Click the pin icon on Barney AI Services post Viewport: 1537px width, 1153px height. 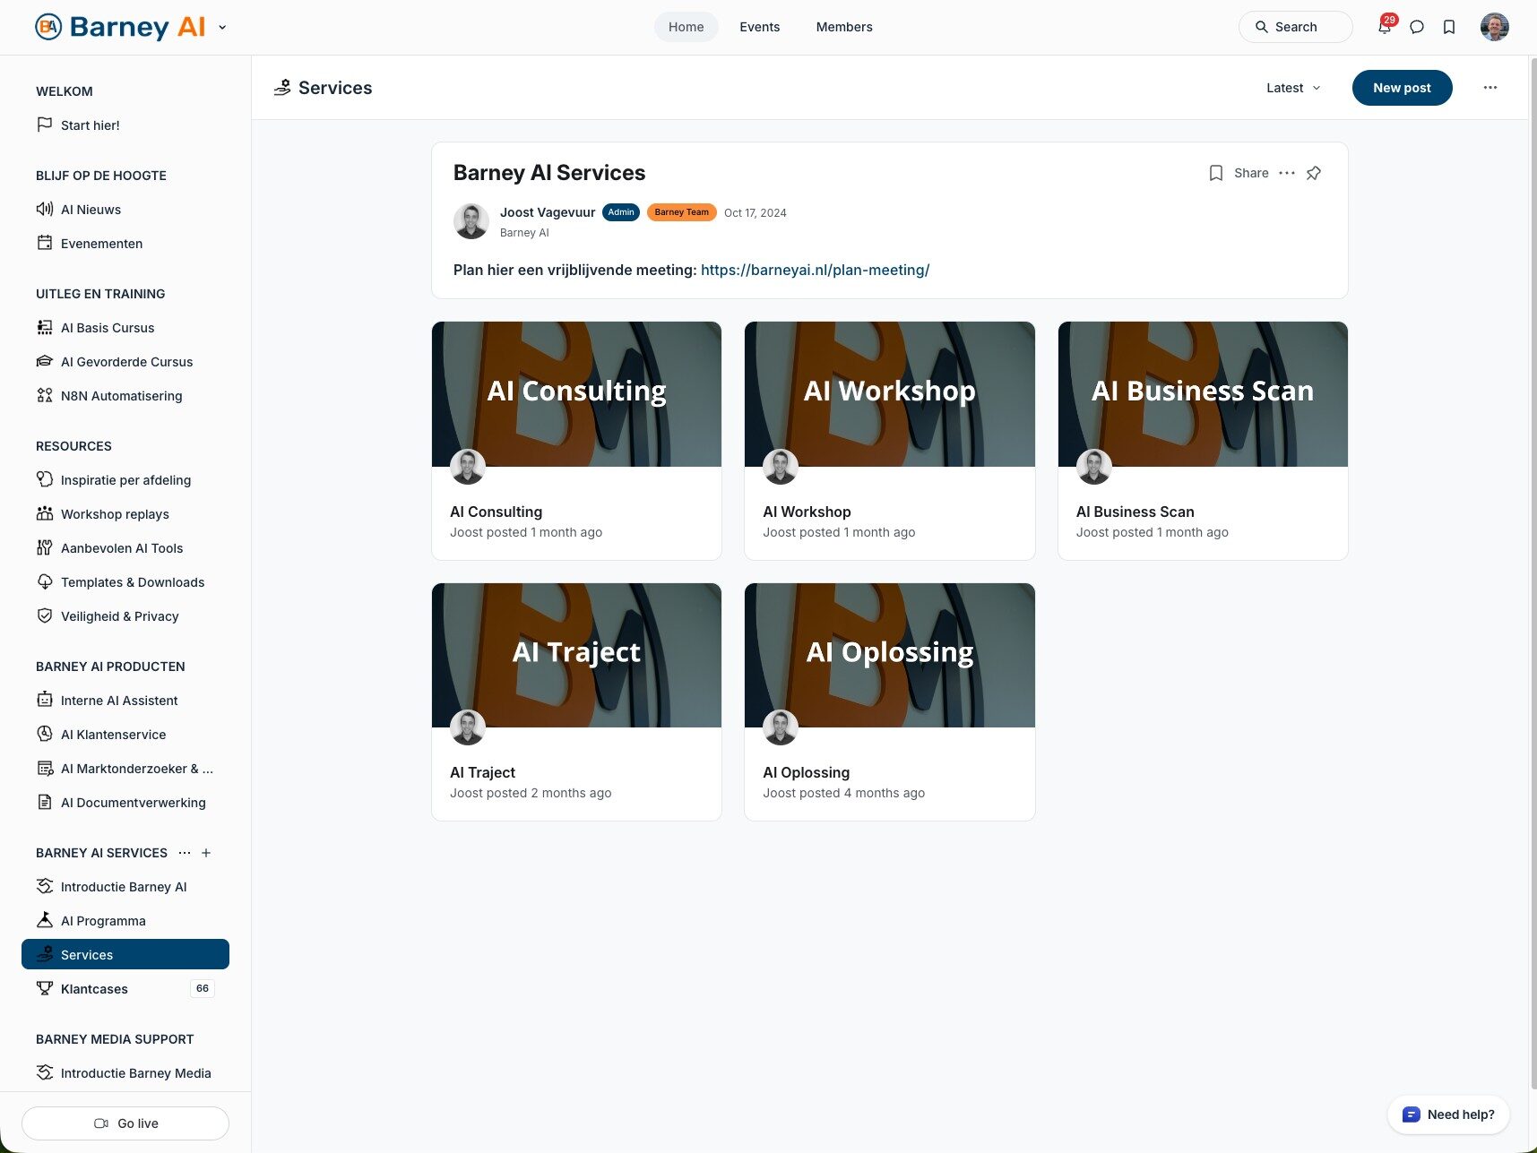(x=1314, y=173)
